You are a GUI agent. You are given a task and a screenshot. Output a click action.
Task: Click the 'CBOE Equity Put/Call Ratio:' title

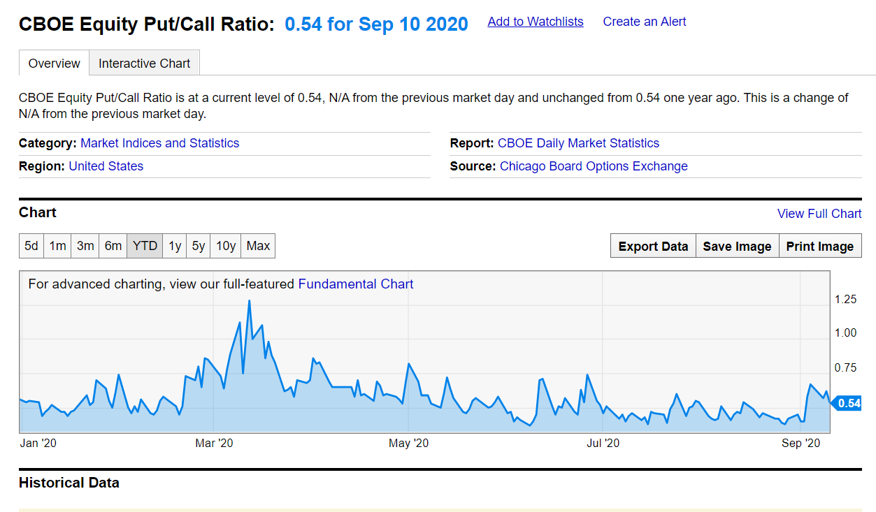click(x=147, y=24)
